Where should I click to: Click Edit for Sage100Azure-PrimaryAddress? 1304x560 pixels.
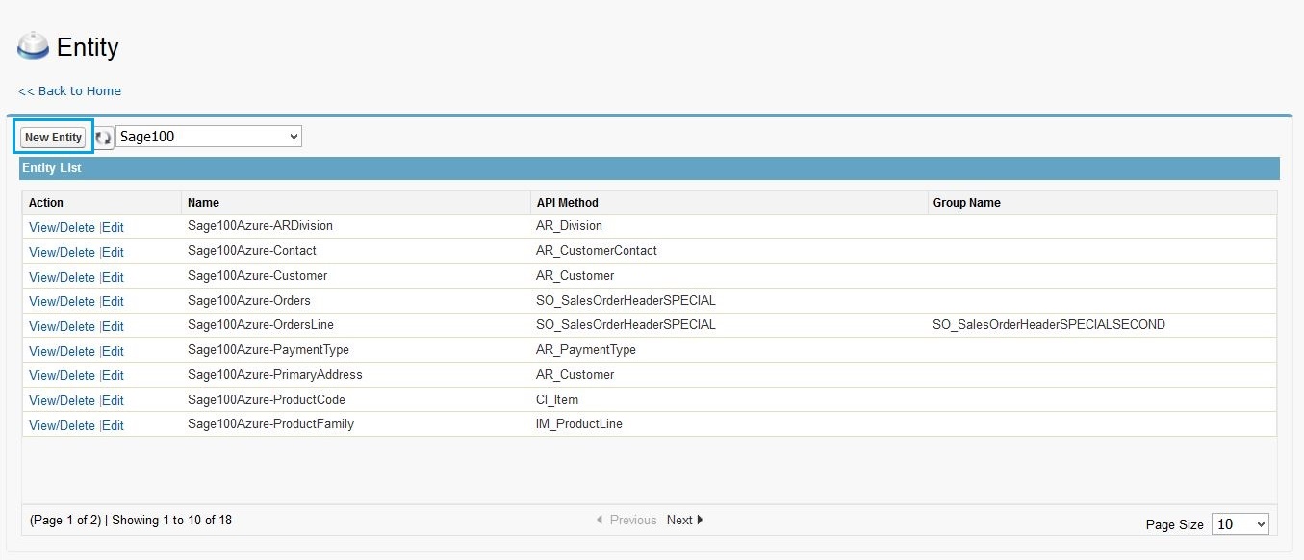click(114, 375)
